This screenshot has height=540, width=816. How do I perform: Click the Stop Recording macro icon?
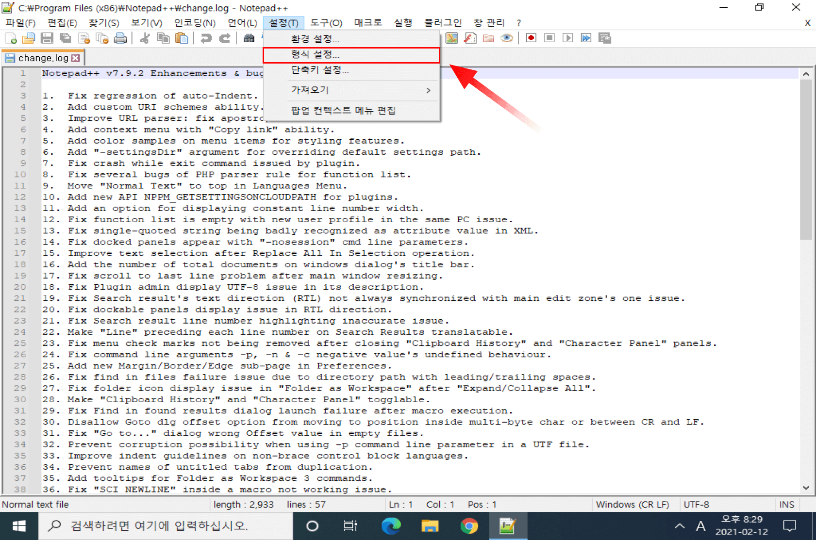550,38
